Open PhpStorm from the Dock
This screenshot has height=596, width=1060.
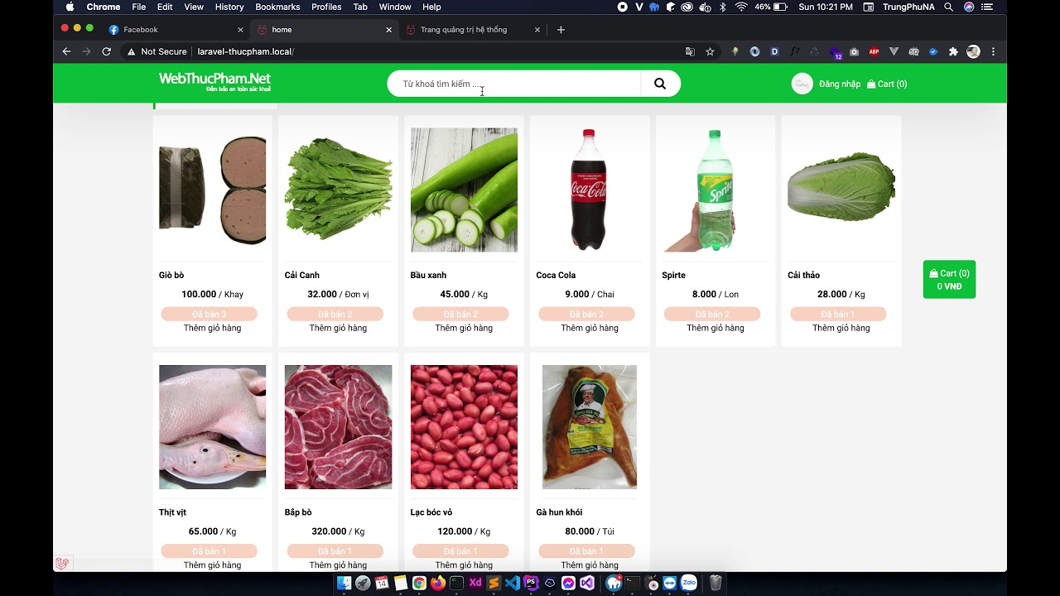coord(532,583)
